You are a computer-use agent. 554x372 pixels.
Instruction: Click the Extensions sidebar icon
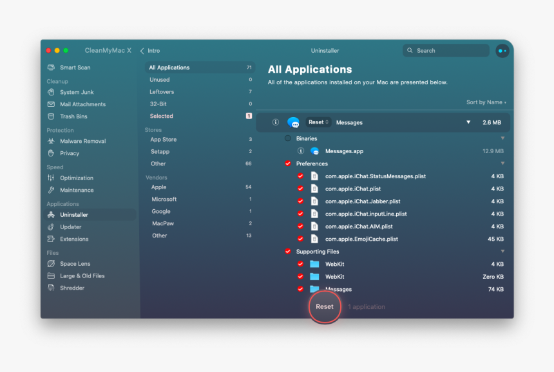52,239
